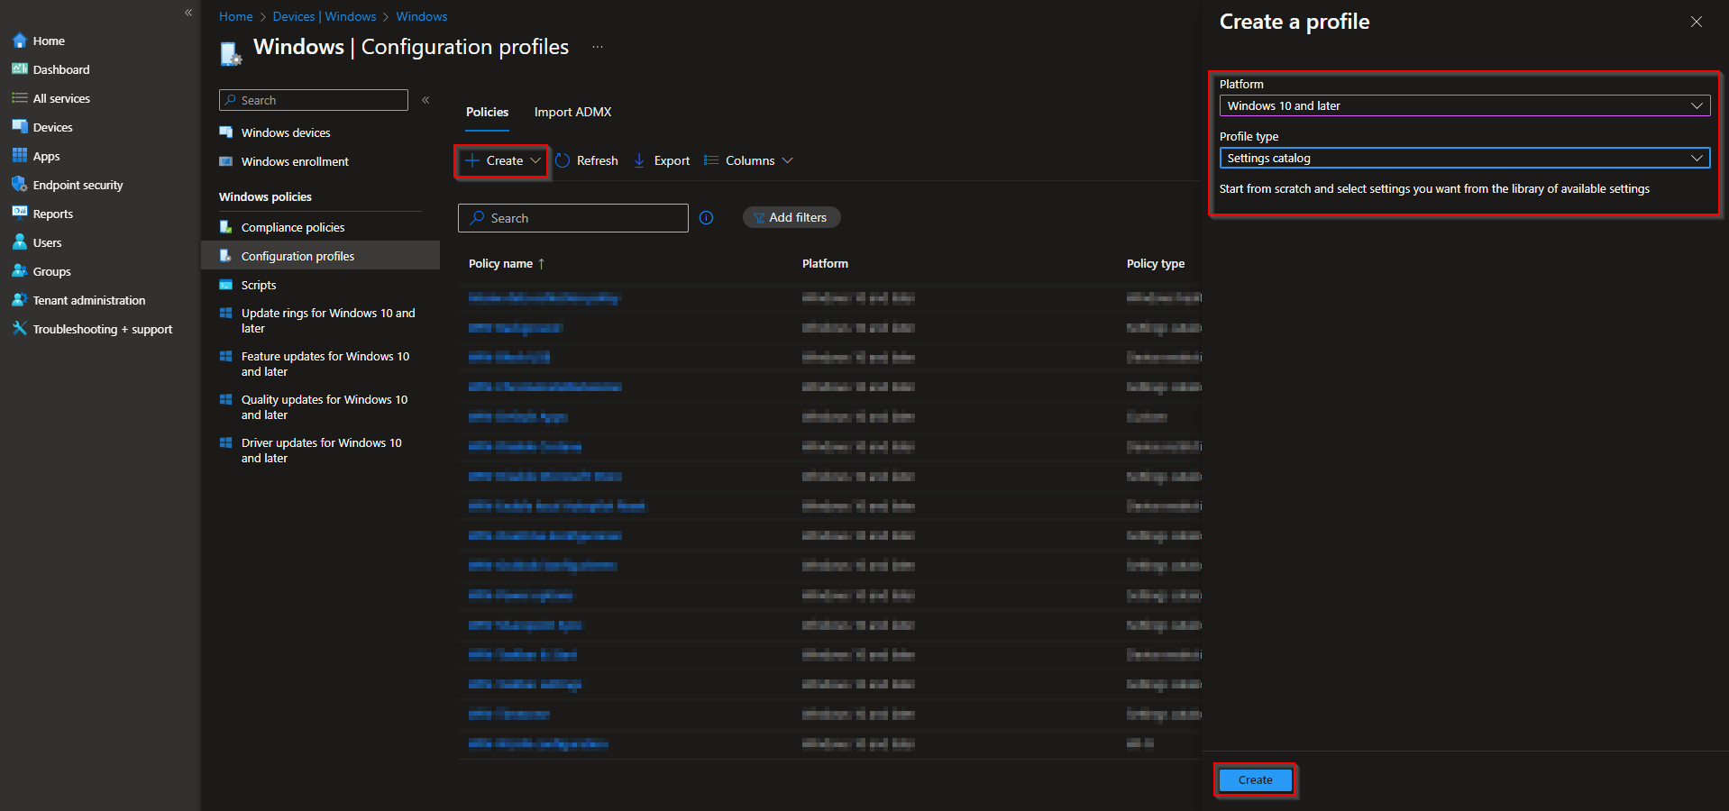Click Create in the profile panel

1255,779
